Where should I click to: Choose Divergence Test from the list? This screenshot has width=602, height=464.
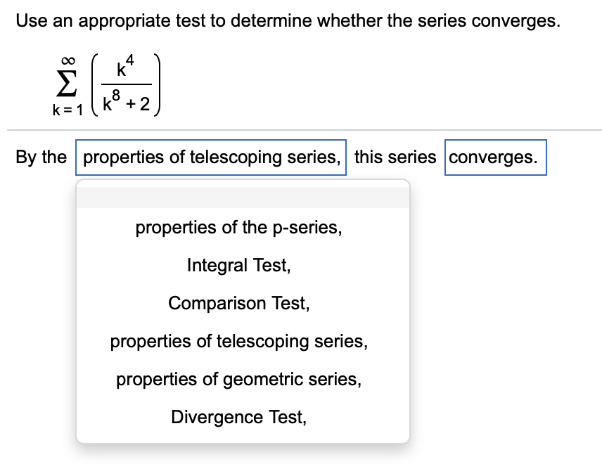point(239,417)
